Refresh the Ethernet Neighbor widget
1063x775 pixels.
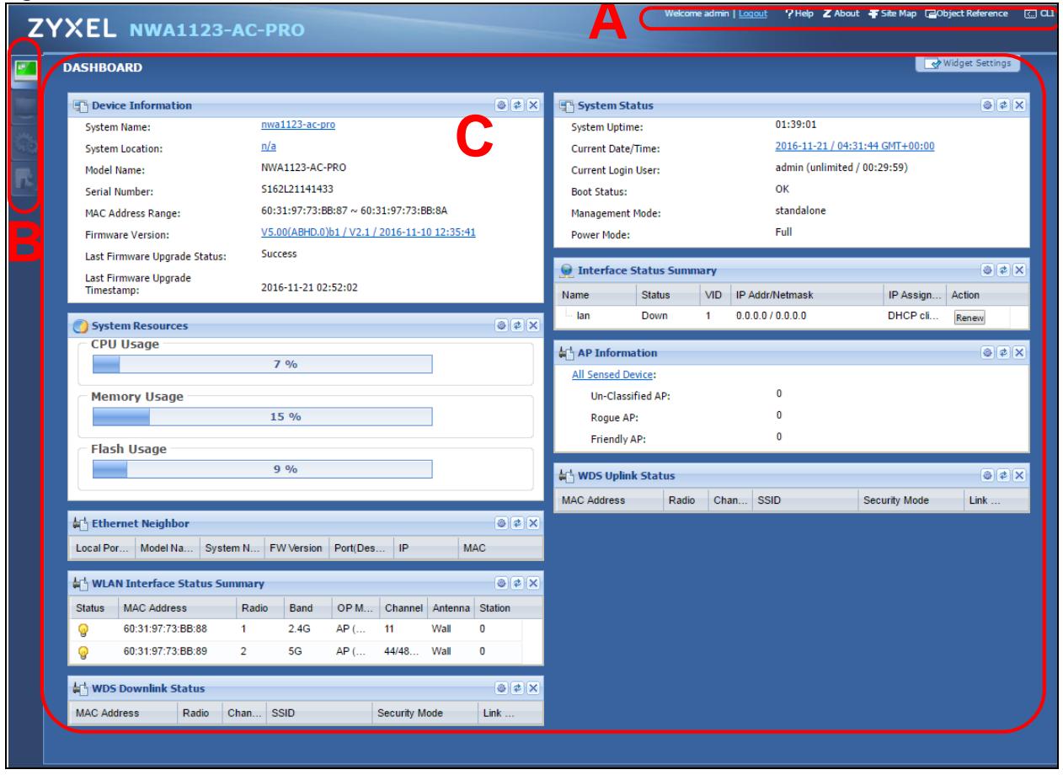518,524
